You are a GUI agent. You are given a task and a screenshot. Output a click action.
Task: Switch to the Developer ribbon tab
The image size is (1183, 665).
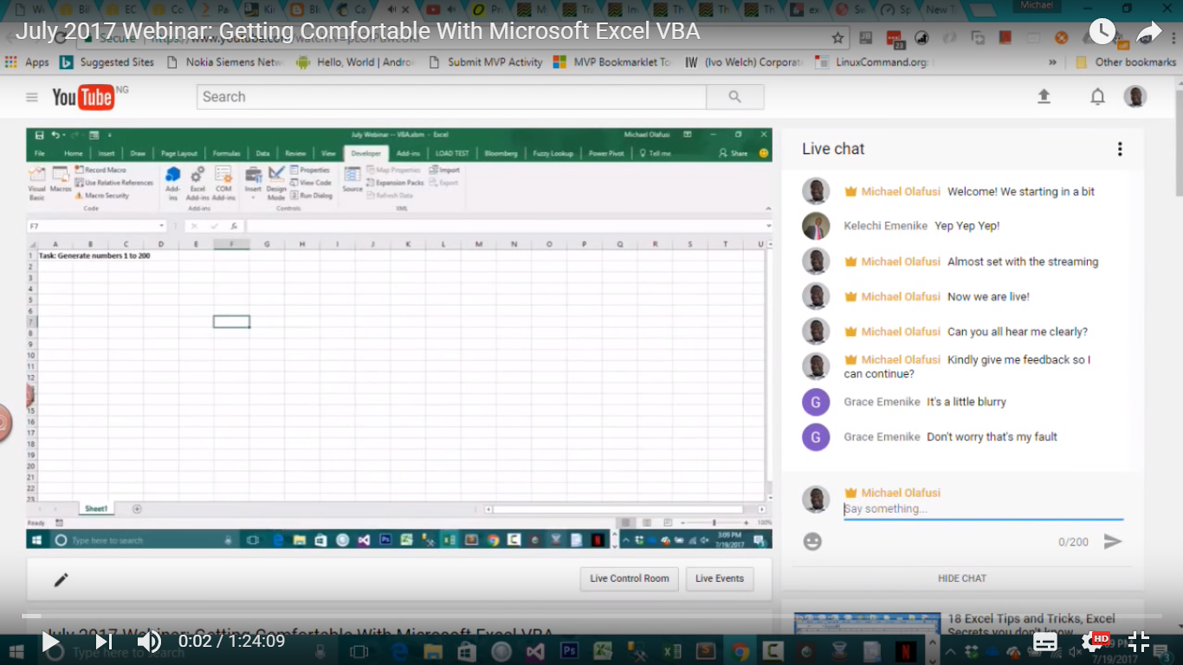point(365,152)
